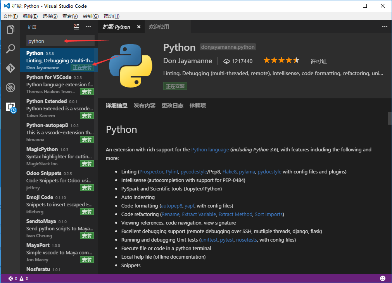The height and width of the screenshot is (283, 392).
Task: Open the Debug view icon
Action: point(10,87)
